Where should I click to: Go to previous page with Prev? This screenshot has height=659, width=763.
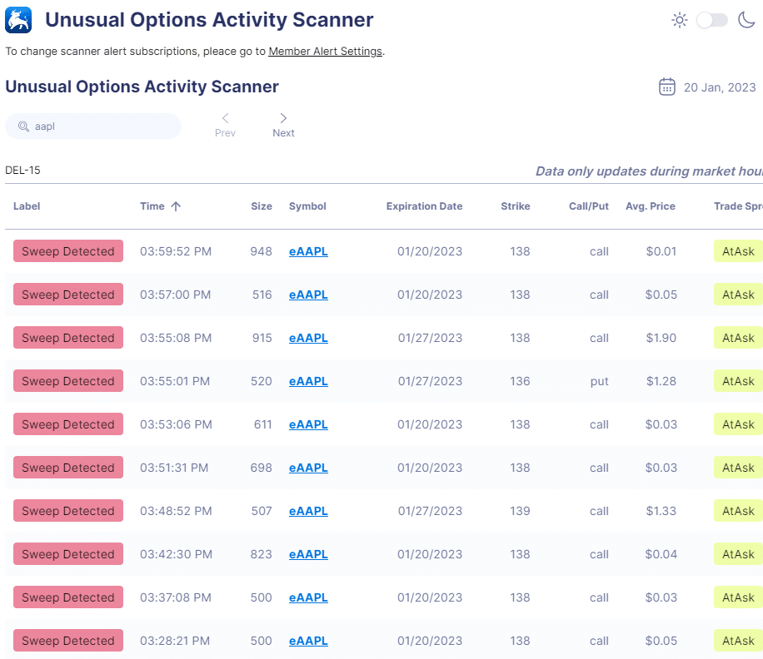click(225, 126)
